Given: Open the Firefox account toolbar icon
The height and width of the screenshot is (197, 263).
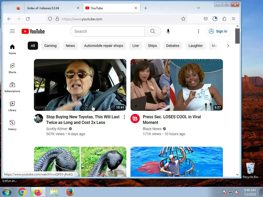Looking at the screenshot, I should point(215,19).
